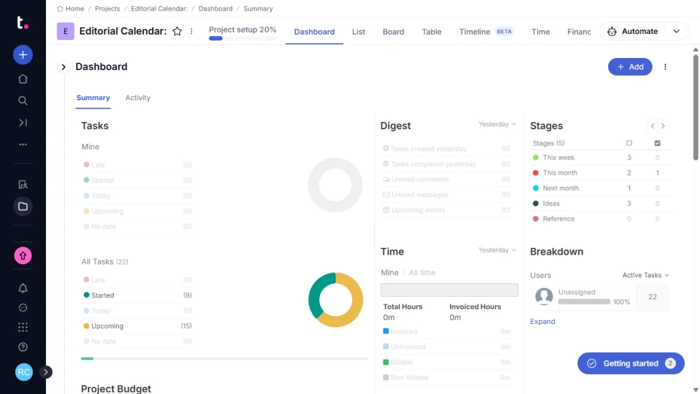Select the This week stage row
Screen dimensions: 700x394
coord(601,157)
